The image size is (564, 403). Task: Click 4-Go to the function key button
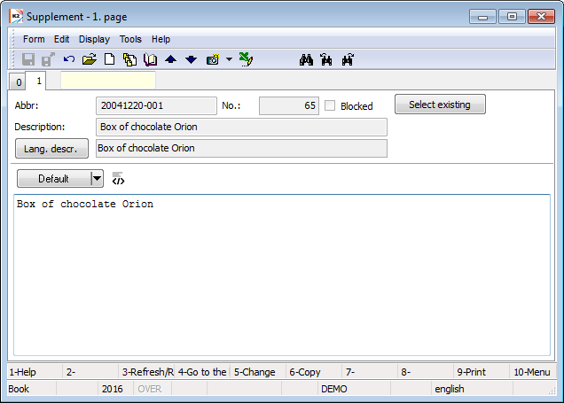[x=202, y=372]
